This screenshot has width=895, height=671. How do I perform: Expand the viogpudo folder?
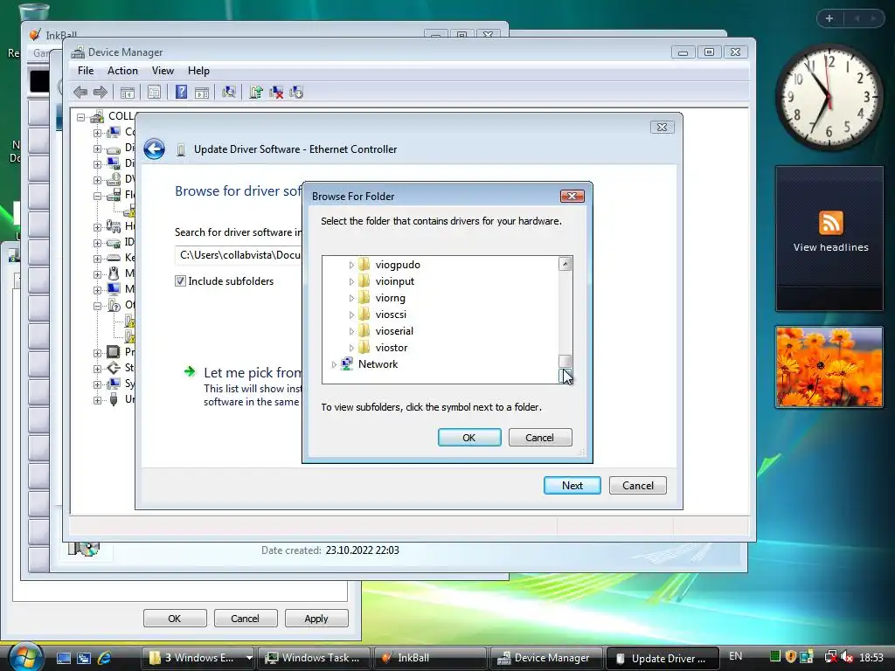[351, 265]
